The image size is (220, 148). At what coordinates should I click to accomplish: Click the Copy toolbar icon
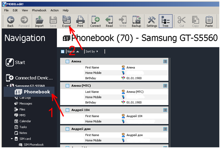(195, 21)
